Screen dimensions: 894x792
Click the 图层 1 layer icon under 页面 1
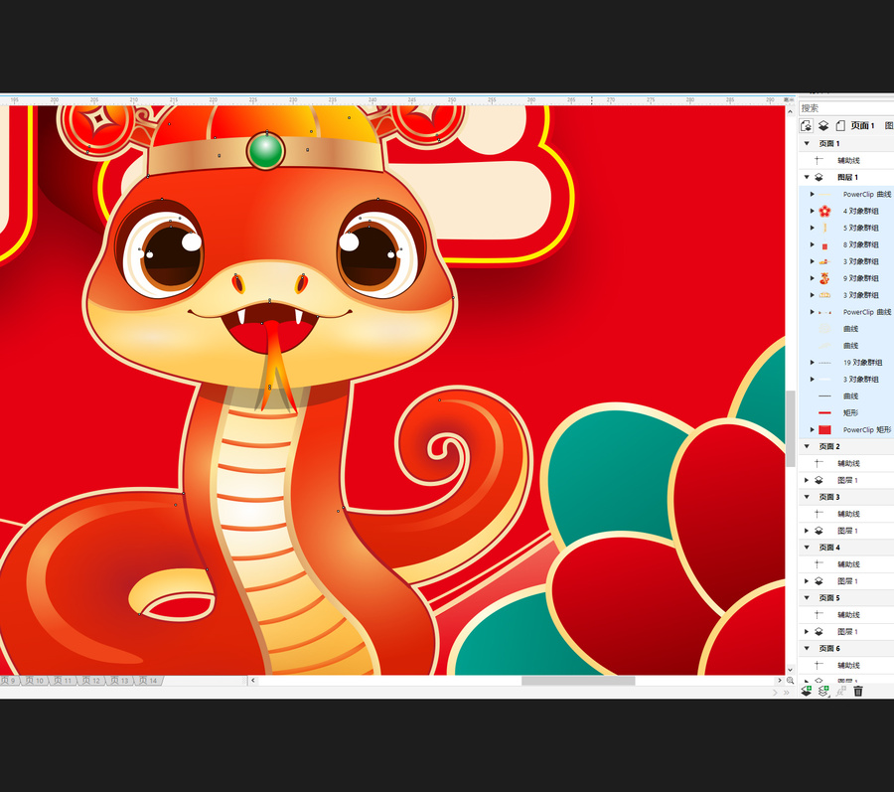tap(819, 177)
